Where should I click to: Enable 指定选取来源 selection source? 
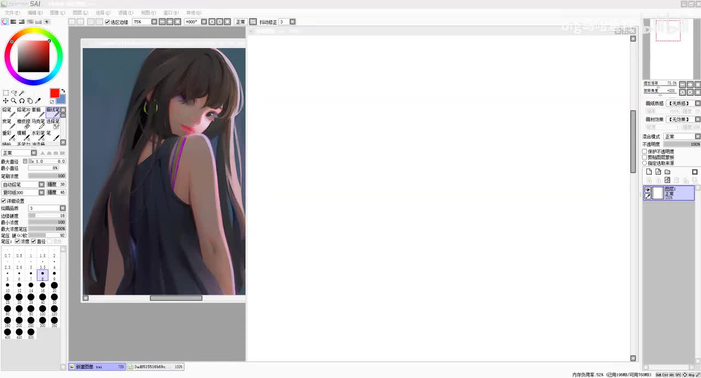pyautogui.click(x=645, y=163)
